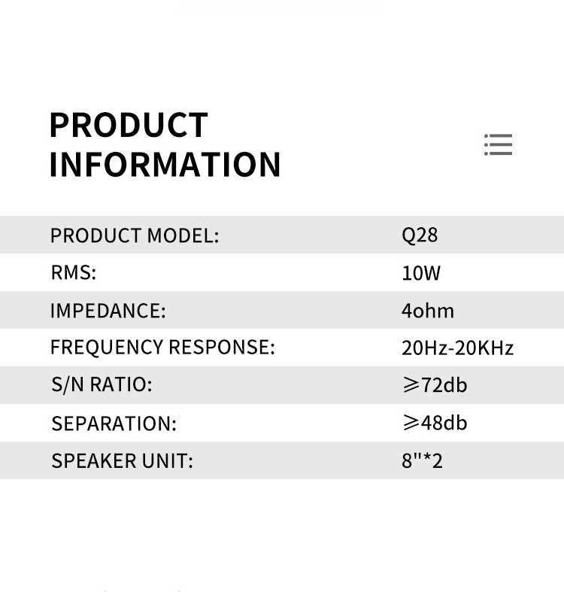Click the list menu icon beside the heading
The height and width of the screenshot is (592, 564).
point(498,144)
